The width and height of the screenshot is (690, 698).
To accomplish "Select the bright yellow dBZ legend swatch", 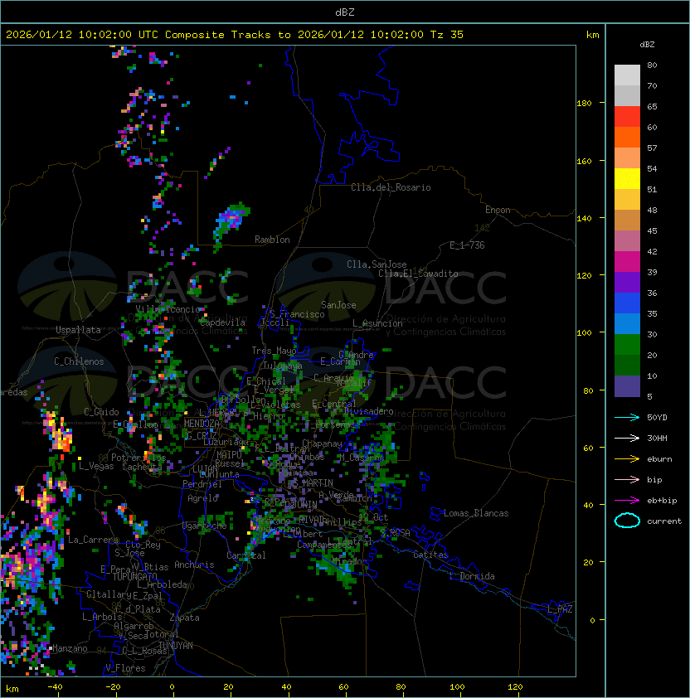I will pyautogui.click(x=627, y=179).
